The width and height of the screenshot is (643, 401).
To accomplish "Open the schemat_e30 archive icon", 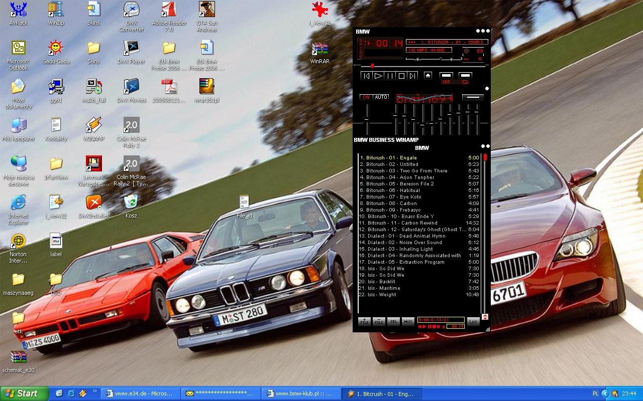I will (x=19, y=361).
